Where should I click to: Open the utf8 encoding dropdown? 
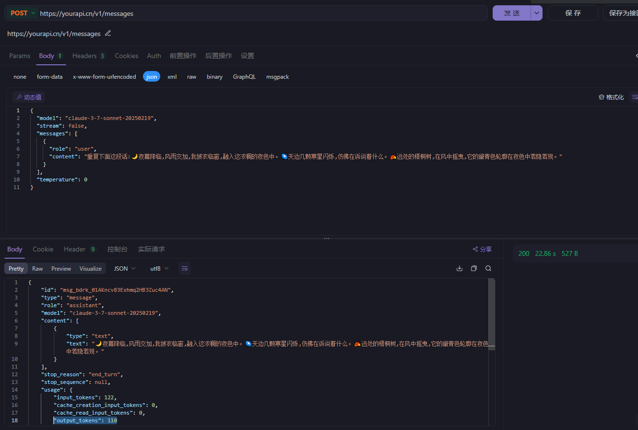pos(160,268)
